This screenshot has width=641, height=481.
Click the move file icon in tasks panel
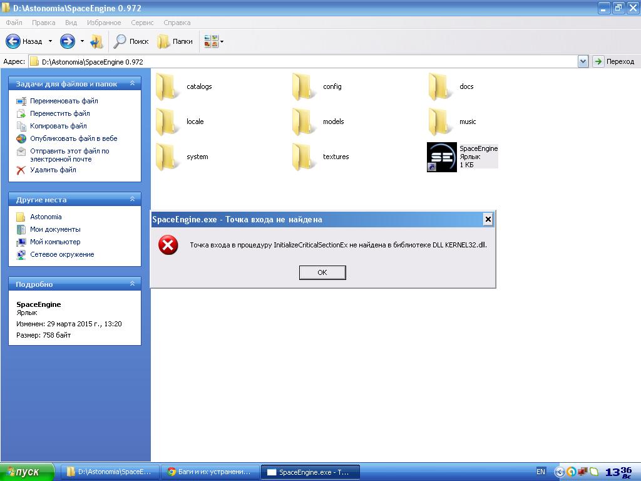[21, 114]
